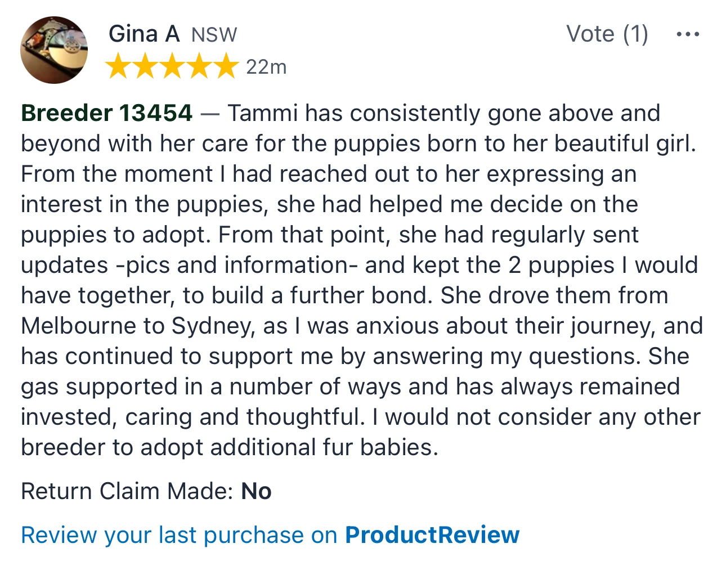Click the bold ProductReview brand name
The width and height of the screenshot is (726, 575).
point(432,535)
